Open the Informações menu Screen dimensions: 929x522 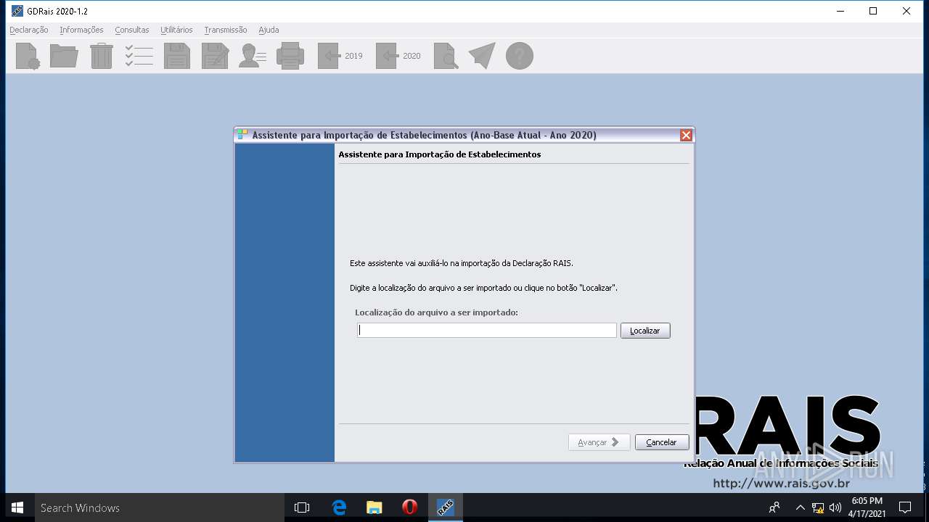click(81, 30)
